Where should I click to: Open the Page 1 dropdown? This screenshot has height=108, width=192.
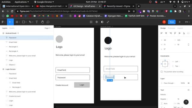[x=48, y=28]
